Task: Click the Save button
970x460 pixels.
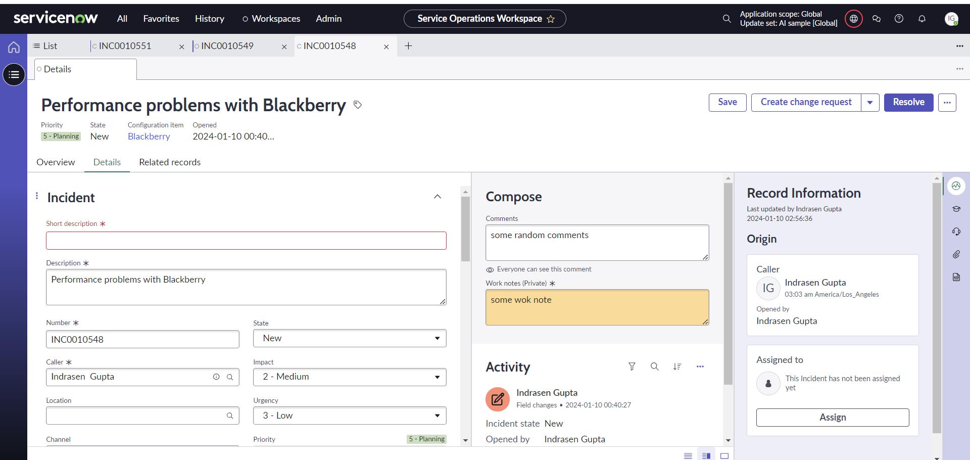Action: (727, 103)
